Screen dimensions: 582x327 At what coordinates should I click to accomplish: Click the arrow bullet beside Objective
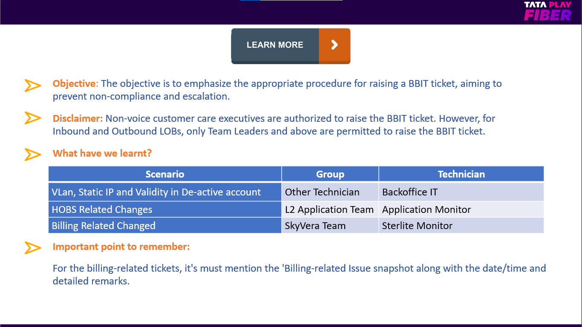click(x=33, y=86)
